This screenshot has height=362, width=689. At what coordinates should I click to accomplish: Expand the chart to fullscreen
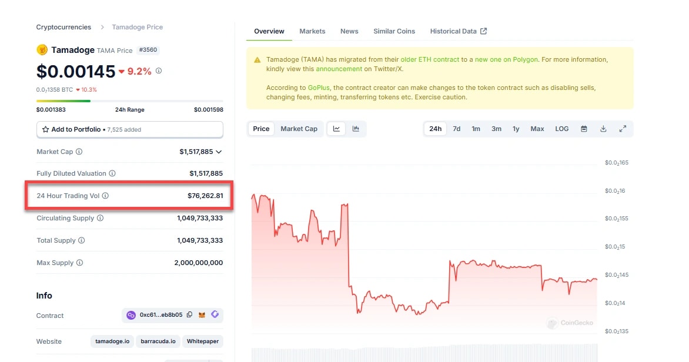tap(623, 129)
